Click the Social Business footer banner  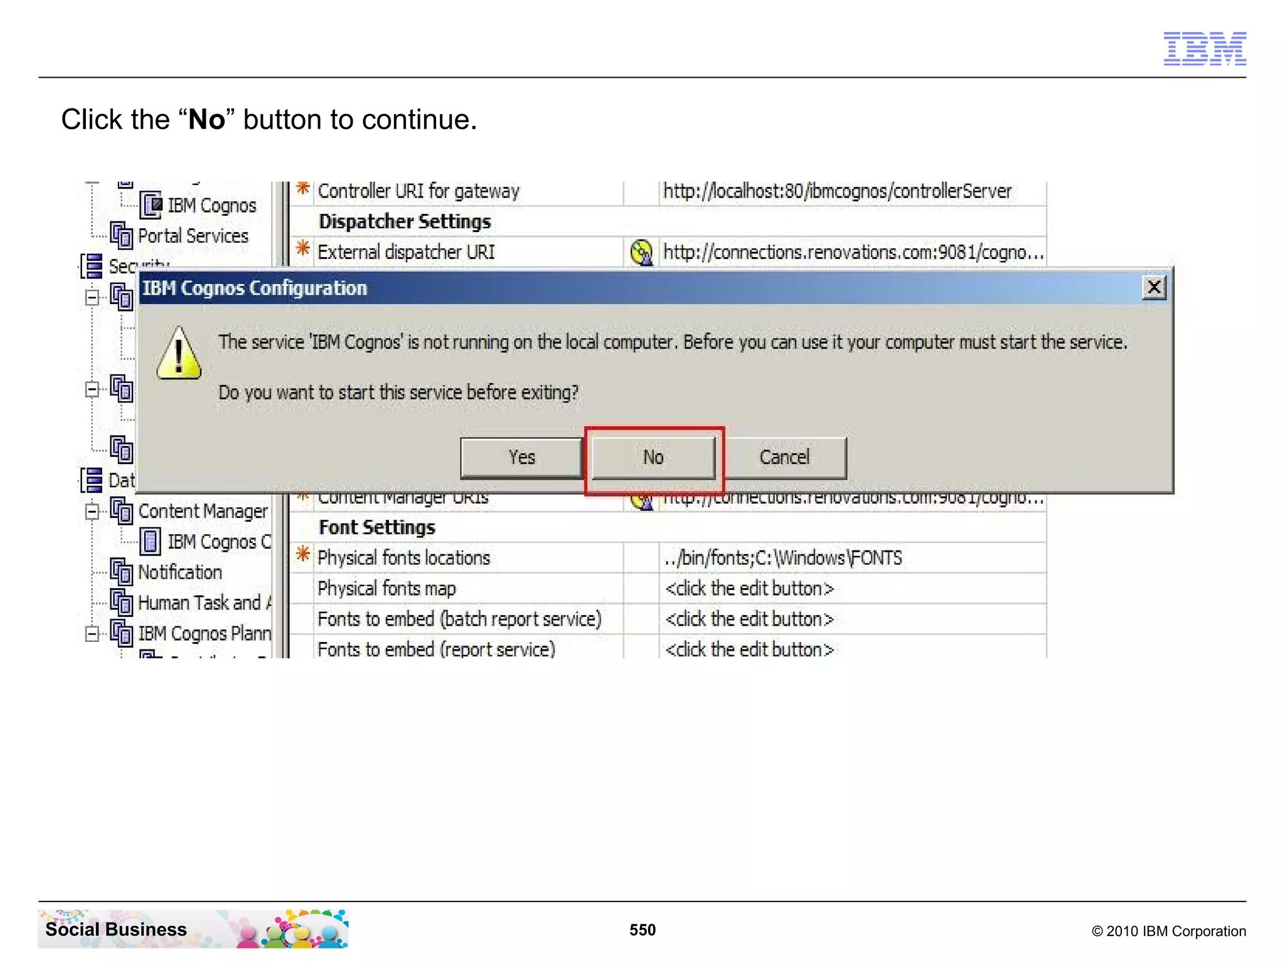193,929
